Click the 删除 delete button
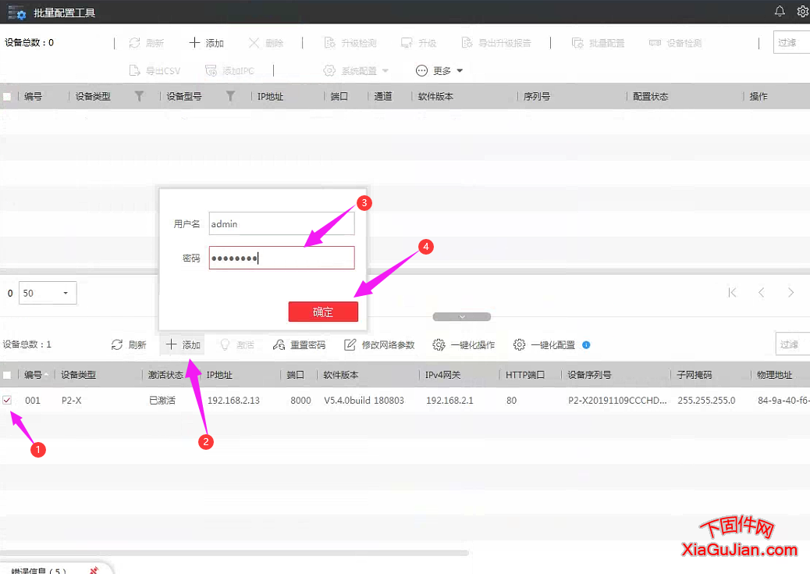Viewport: 810px width, 574px height. [x=266, y=43]
